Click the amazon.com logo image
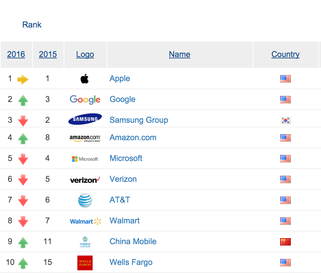321x273 pixels. [x=85, y=138]
